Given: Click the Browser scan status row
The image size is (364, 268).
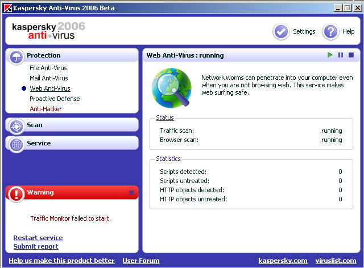Looking at the screenshot, I should 251,140.
